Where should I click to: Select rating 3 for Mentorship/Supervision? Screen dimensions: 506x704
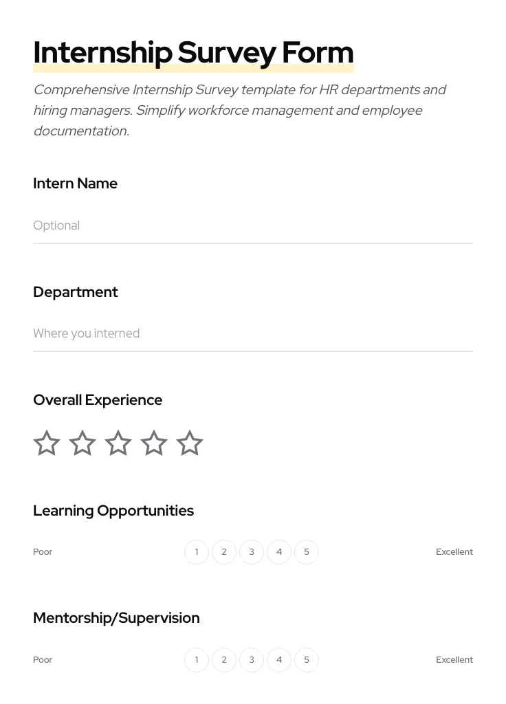point(252,659)
